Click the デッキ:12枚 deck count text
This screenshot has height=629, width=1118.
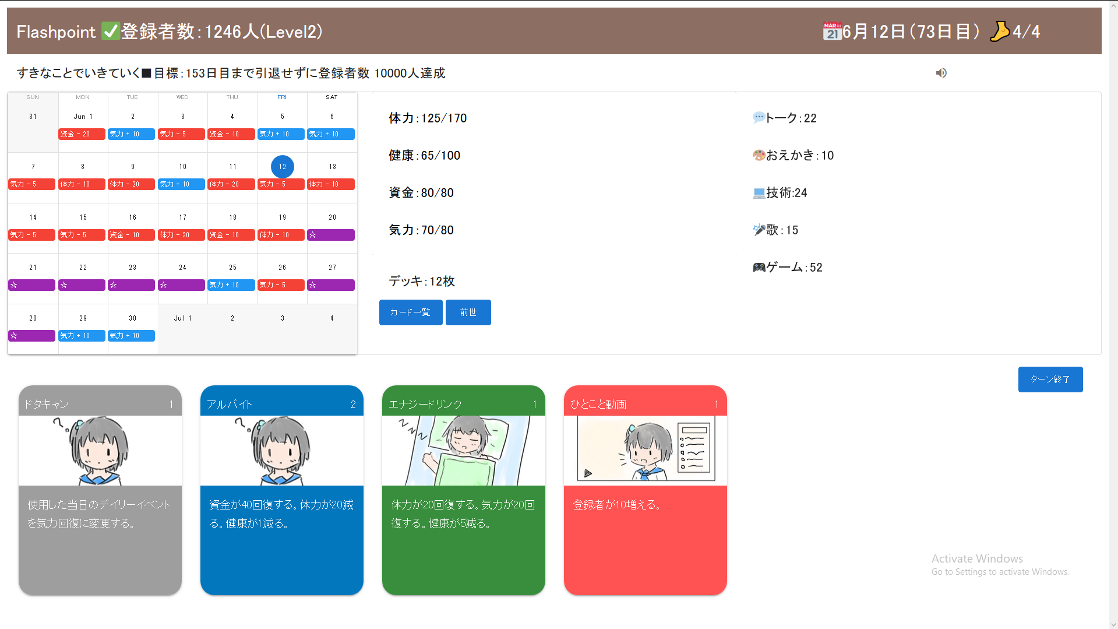(x=422, y=282)
